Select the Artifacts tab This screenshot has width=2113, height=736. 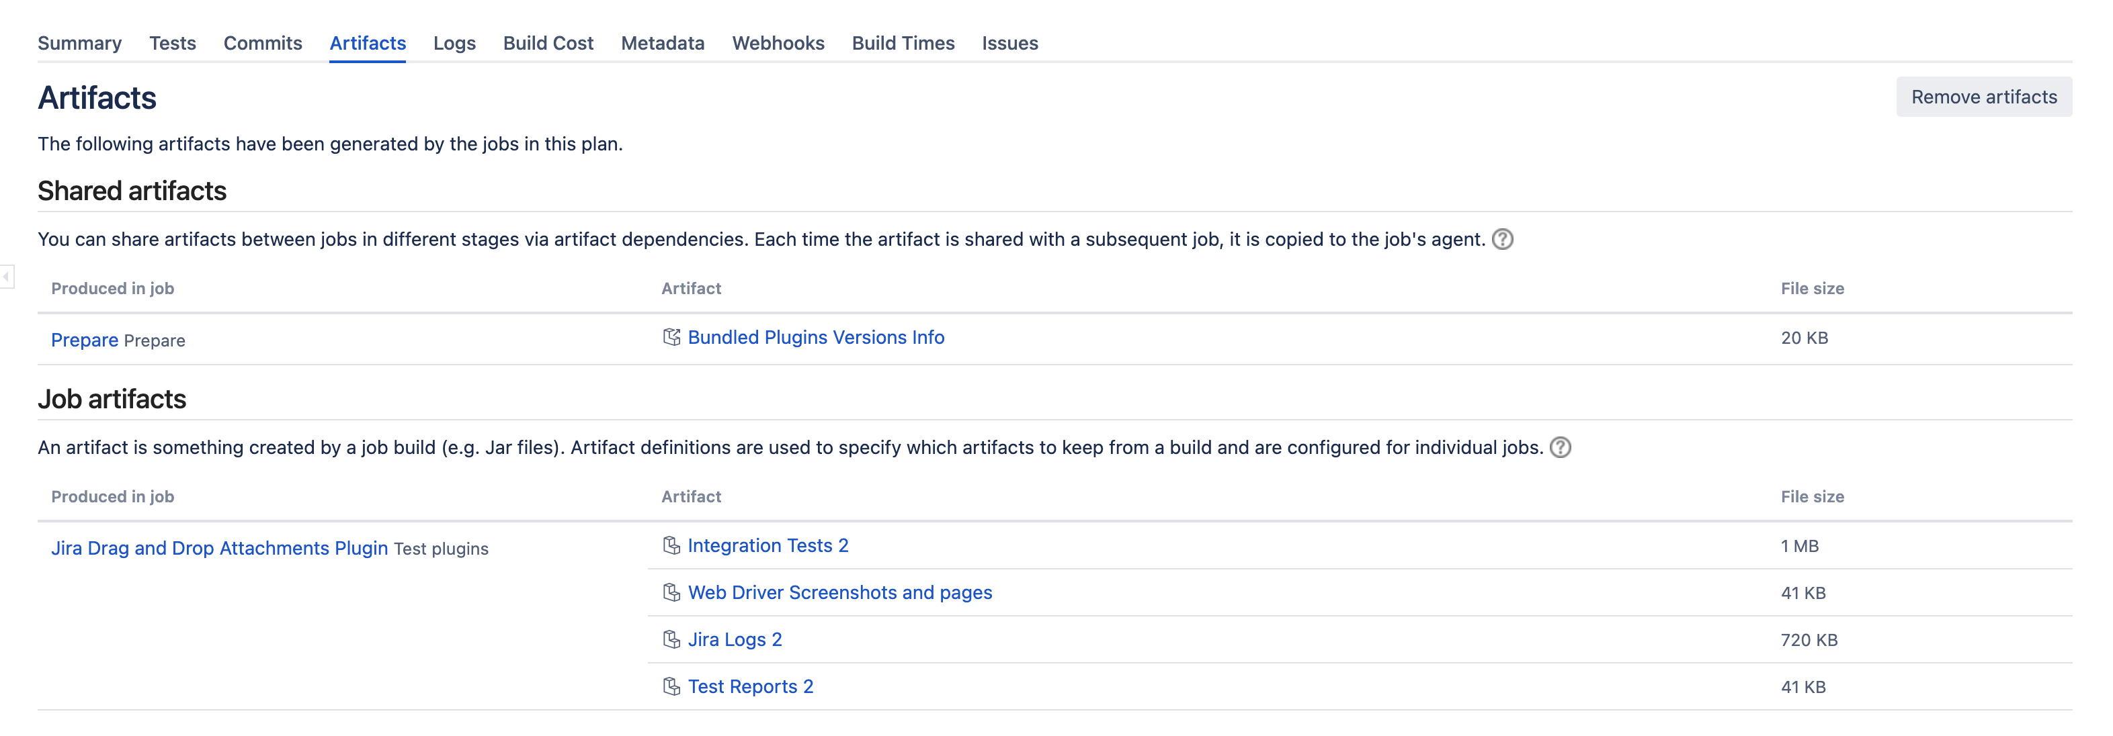pos(368,44)
